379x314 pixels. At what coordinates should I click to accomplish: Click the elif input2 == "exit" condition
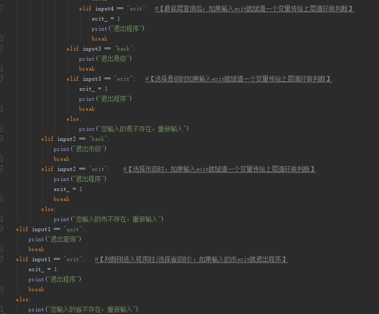coord(75,169)
